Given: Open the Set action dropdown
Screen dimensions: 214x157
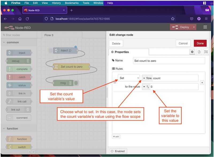Looking at the screenshot, I should click(129, 78).
